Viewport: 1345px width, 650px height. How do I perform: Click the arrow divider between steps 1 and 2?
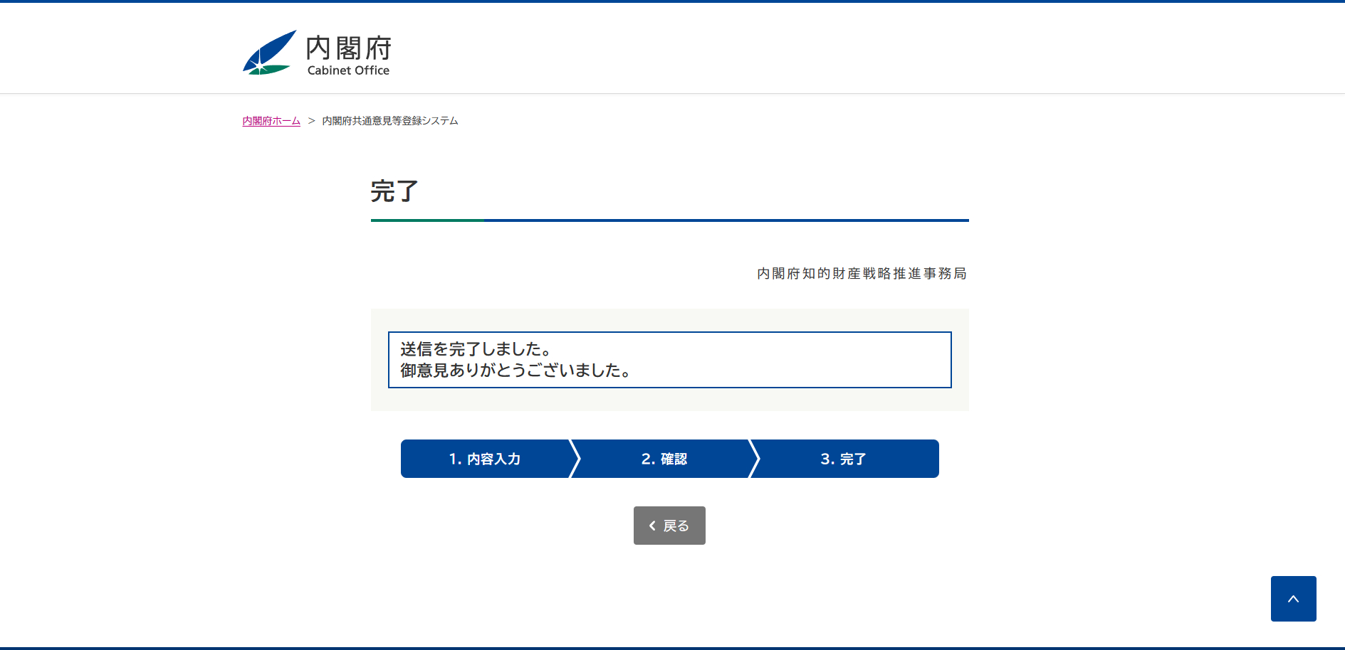tap(575, 459)
